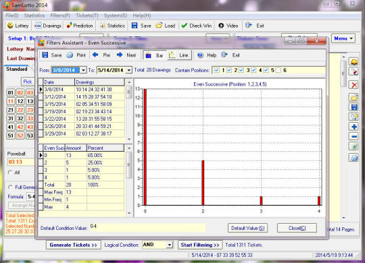Image resolution: width=365 pixels, height=263 pixels.
Task: Click the Default Value (S) button
Action: click(x=247, y=228)
